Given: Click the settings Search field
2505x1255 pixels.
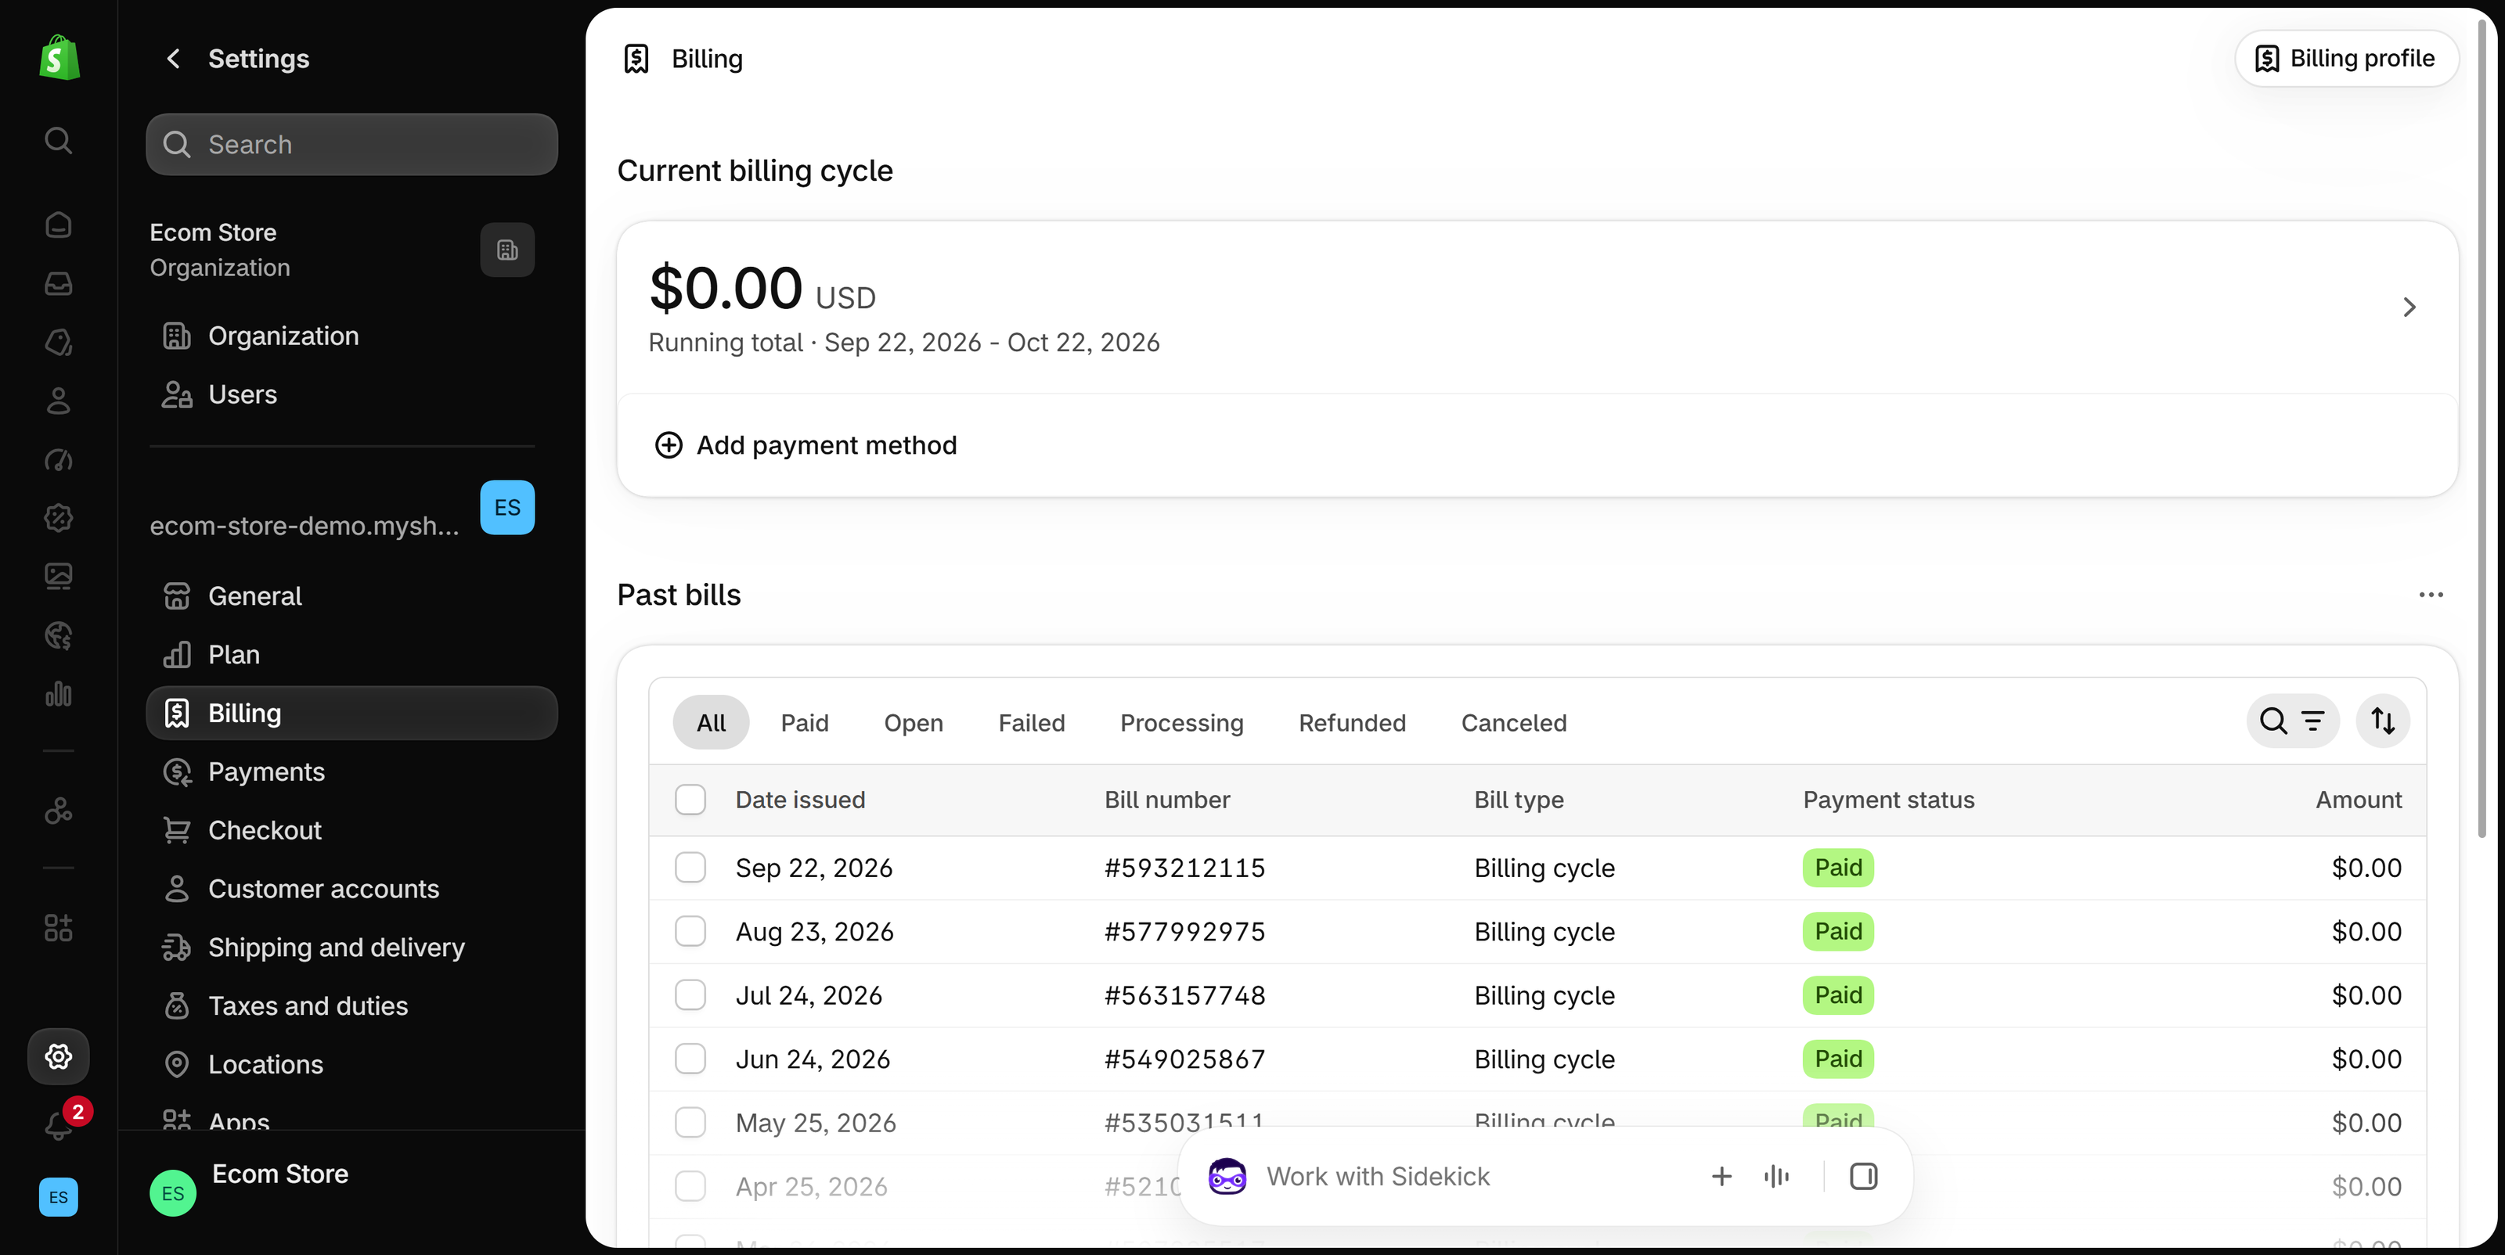Looking at the screenshot, I should [x=351, y=144].
